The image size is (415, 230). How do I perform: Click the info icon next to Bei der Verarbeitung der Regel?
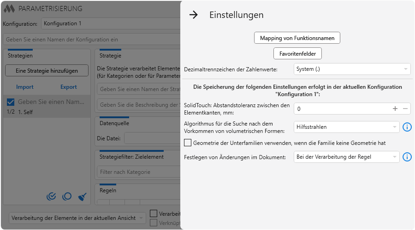point(407,157)
